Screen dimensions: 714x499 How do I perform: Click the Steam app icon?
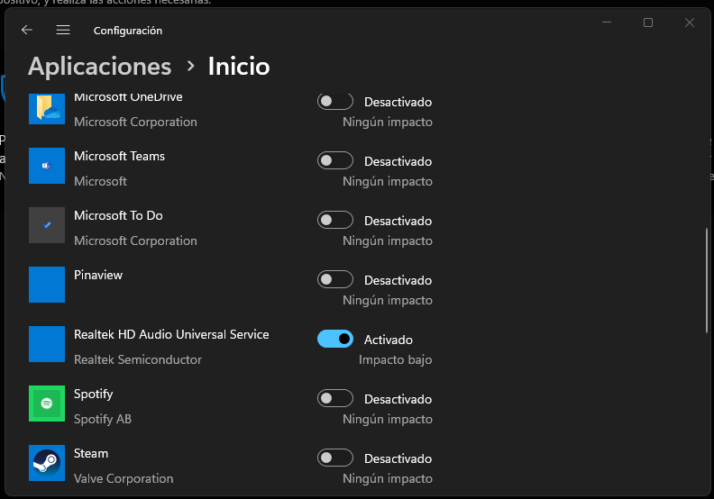pyautogui.click(x=47, y=463)
